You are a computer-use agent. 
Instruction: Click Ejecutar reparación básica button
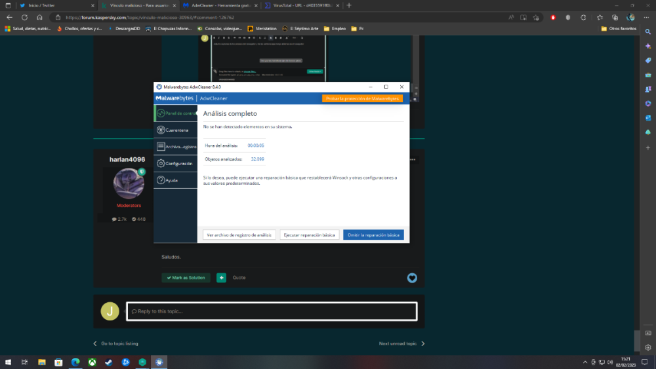310,235
